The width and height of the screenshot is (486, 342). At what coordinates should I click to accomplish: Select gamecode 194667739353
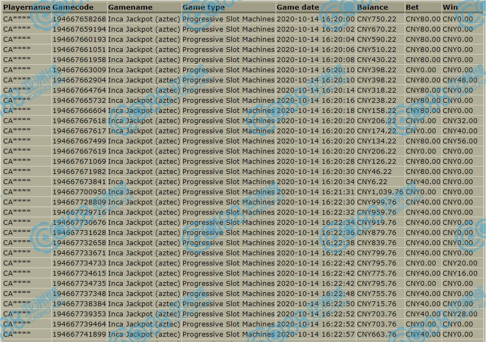[79, 314]
